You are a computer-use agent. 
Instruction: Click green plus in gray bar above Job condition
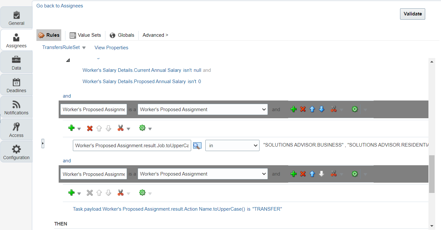293,110
